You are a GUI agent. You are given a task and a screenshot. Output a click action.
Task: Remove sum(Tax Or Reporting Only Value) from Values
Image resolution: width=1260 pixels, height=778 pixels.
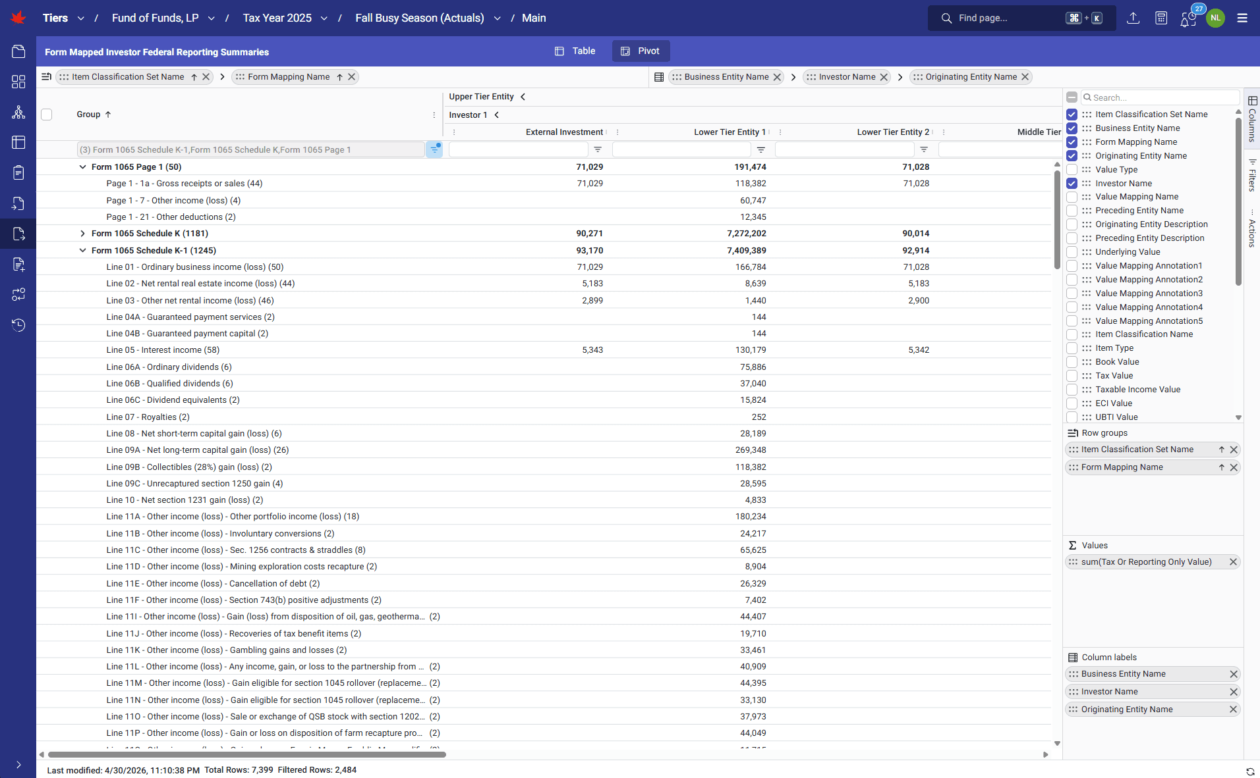(x=1233, y=562)
